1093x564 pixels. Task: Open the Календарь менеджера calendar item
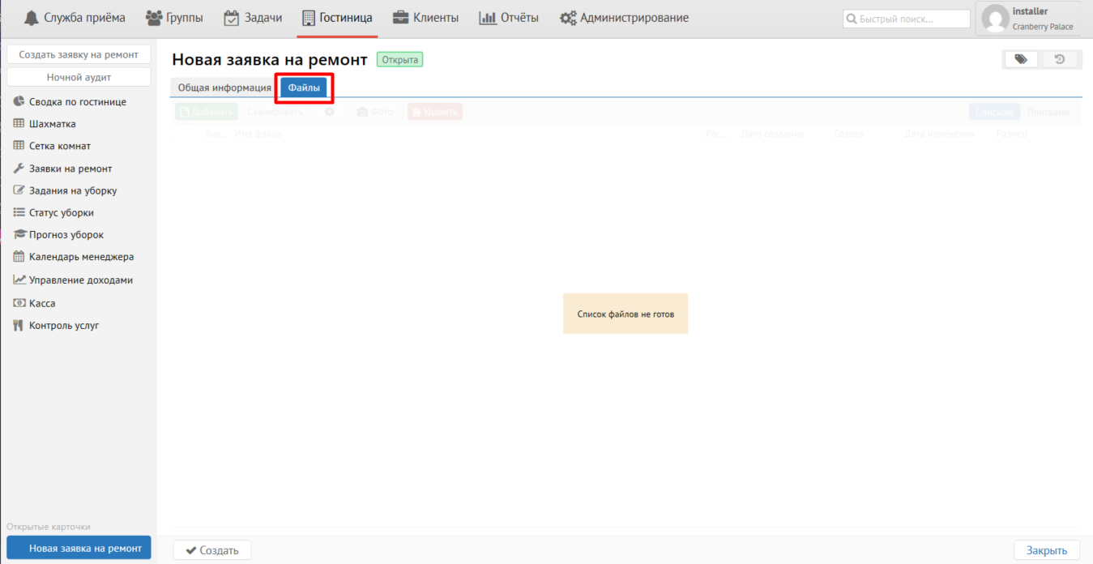coord(74,256)
